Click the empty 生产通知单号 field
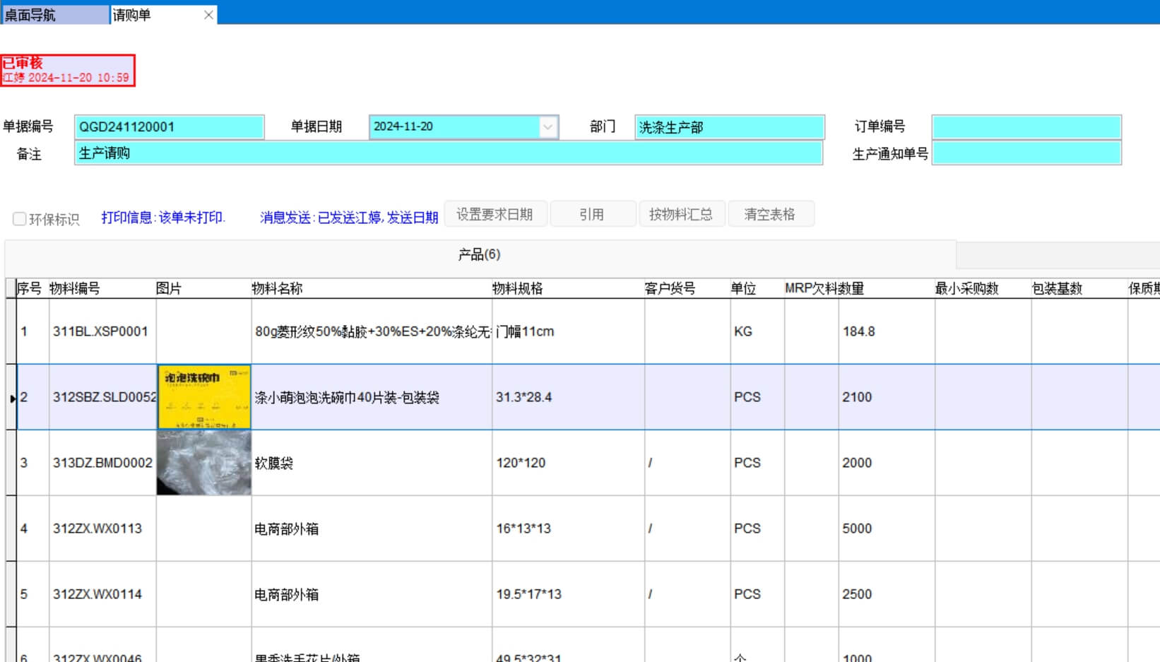Screen dimensions: 1160x662 tap(1026, 153)
